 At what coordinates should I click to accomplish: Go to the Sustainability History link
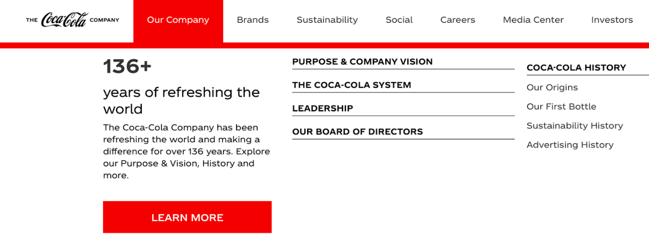pyautogui.click(x=574, y=126)
